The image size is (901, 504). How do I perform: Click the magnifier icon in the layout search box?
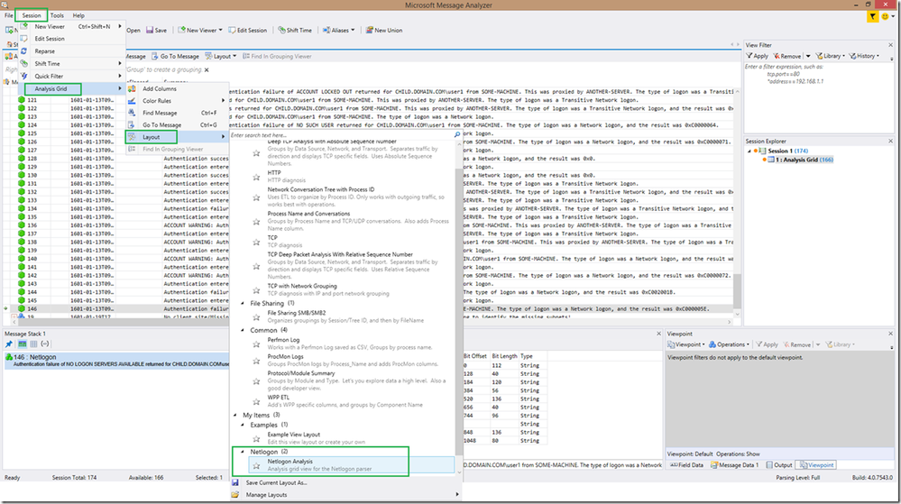coord(457,135)
